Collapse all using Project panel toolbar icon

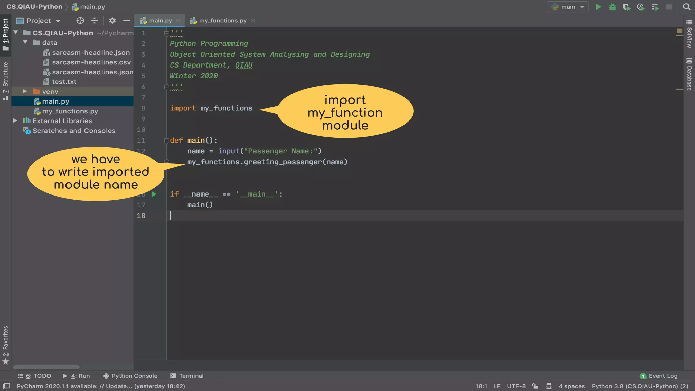click(x=94, y=21)
